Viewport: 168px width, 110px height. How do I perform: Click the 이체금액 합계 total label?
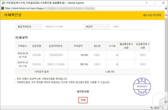(41, 72)
